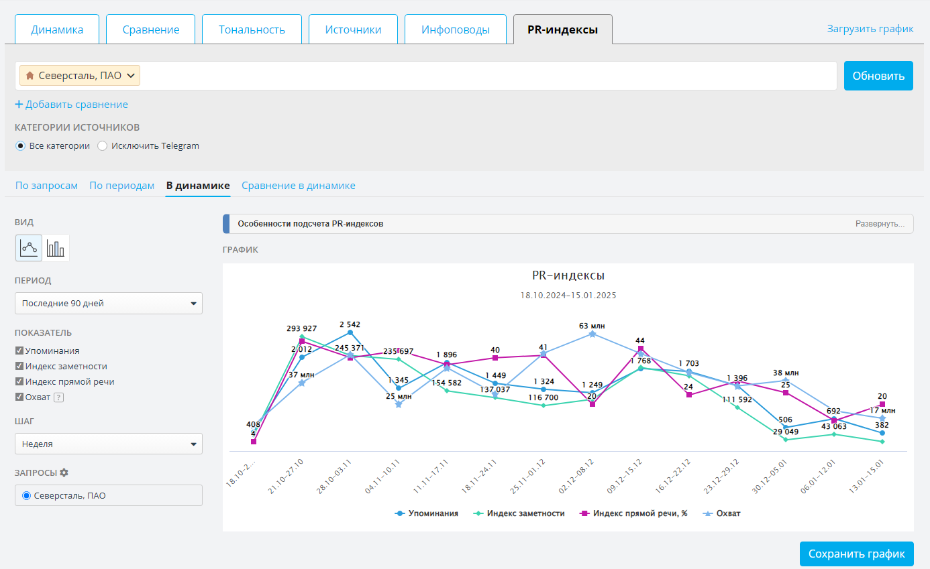The width and height of the screenshot is (930, 569).
Task: Switch to the Тональность tab
Action: [252, 29]
